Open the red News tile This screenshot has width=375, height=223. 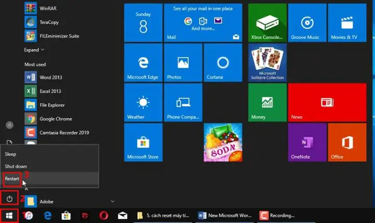[327, 103]
